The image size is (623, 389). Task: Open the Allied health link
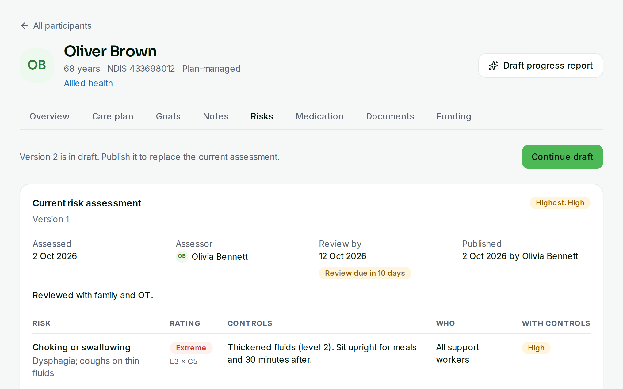pyautogui.click(x=88, y=83)
